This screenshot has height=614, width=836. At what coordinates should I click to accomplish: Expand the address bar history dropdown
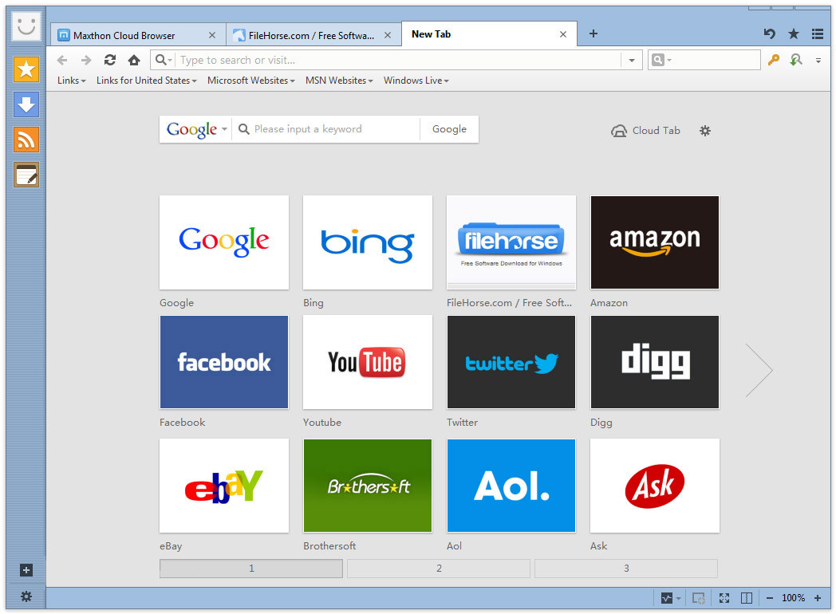click(x=632, y=61)
